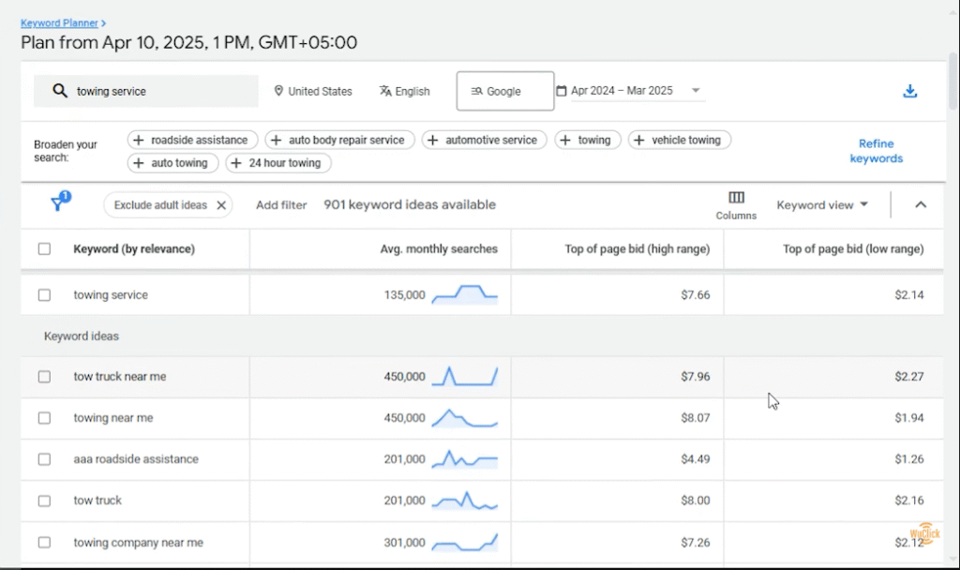The height and width of the screenshot is (570, 960).
Task: Click the '135,000' monthly searches value
Action: pyautogui.click(x=404, y=295)
